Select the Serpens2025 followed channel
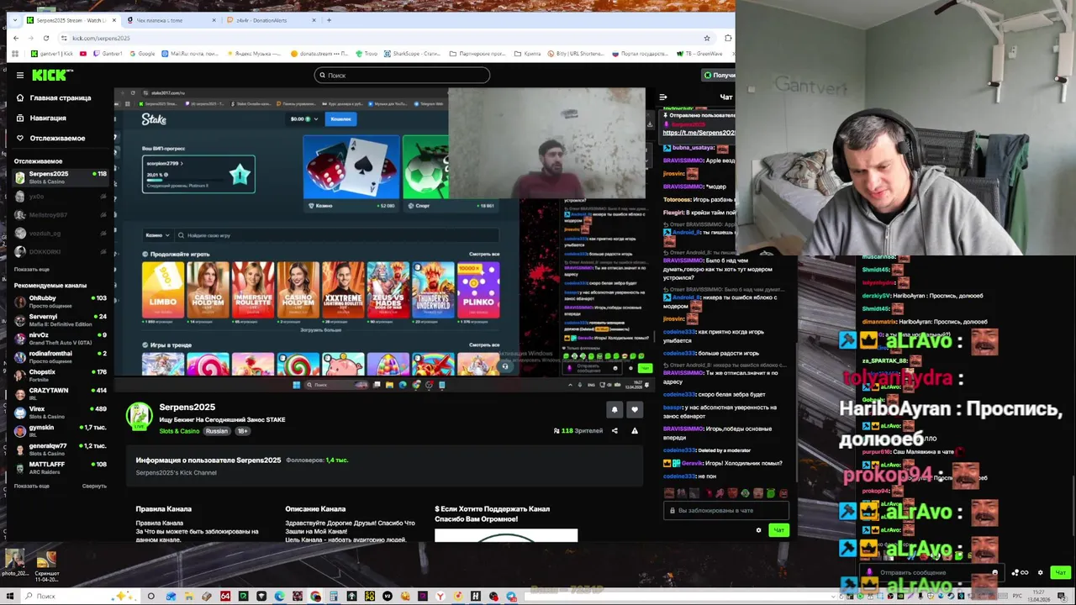 tap(61, 177)
